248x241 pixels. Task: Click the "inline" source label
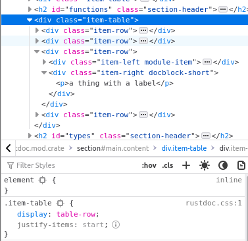229,180
